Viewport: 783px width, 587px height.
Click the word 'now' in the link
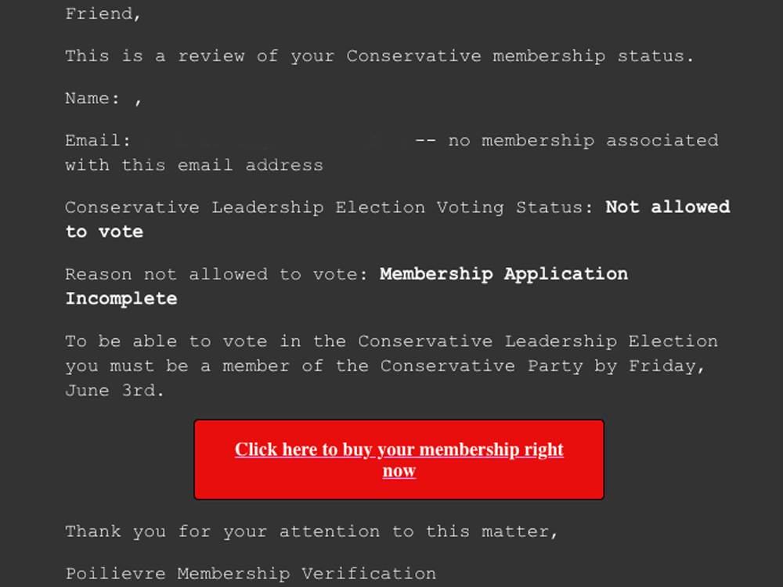tap(399, 470)
